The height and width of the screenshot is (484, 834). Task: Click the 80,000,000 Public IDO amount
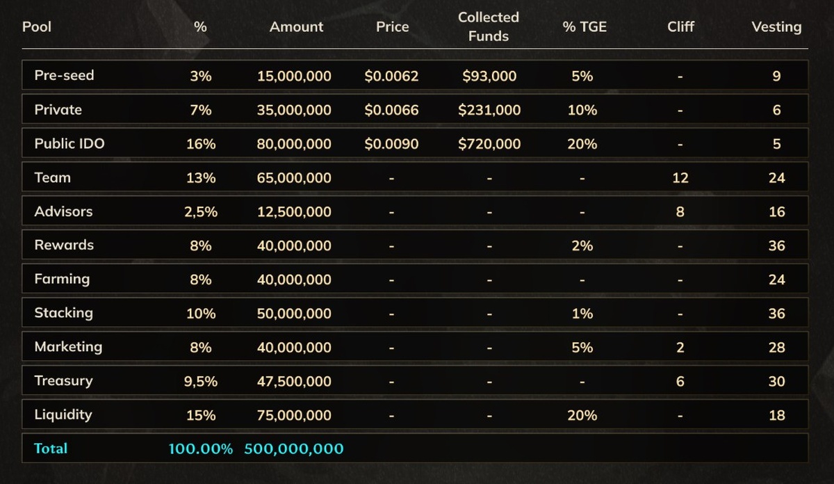pos(294,144)
